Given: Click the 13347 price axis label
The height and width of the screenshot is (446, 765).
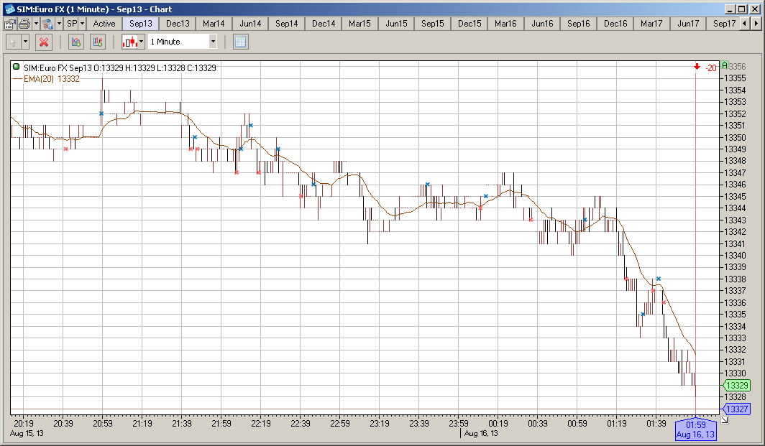Looking at the screenshot, I should coord(735,172).
